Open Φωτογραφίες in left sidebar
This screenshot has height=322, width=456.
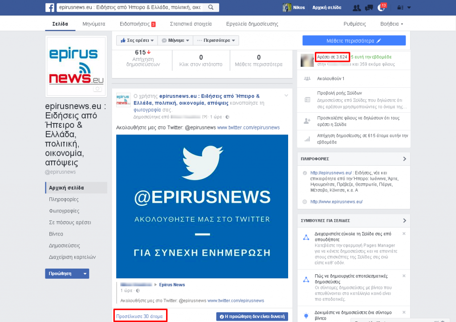pyautogui.click(x=64, y=211)
